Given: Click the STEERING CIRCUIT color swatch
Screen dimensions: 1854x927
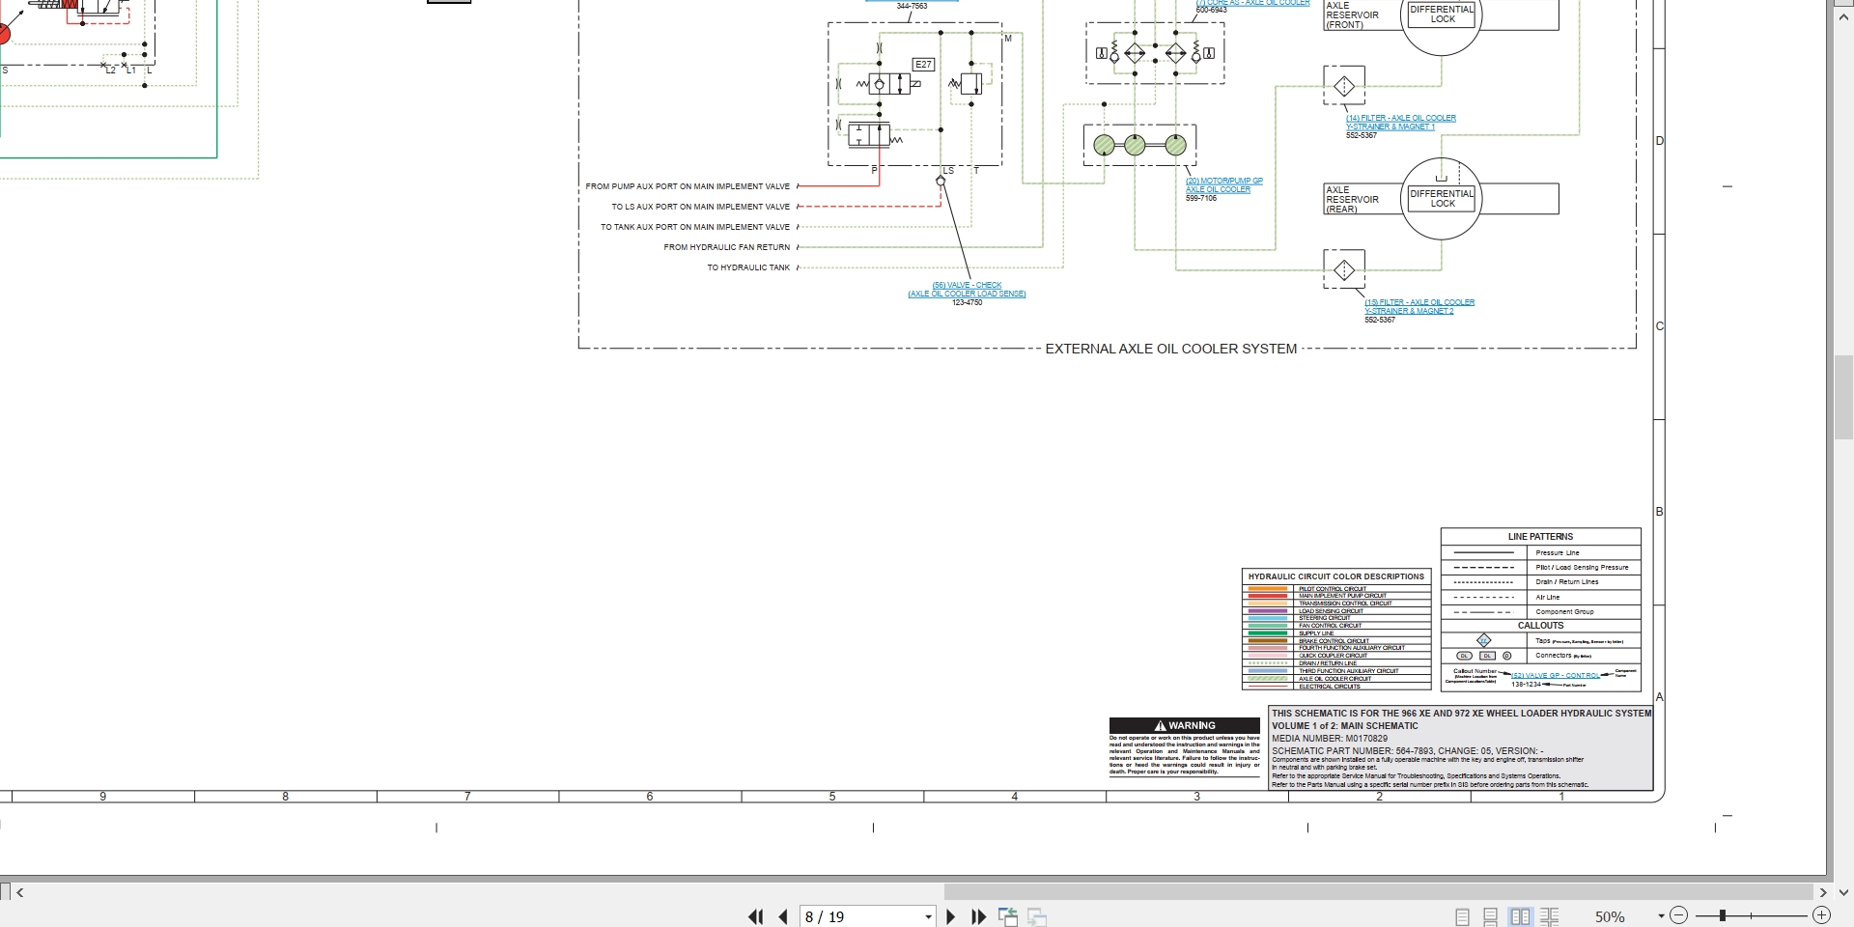Looking at the screenshot, I should [x=1268, y=618].
